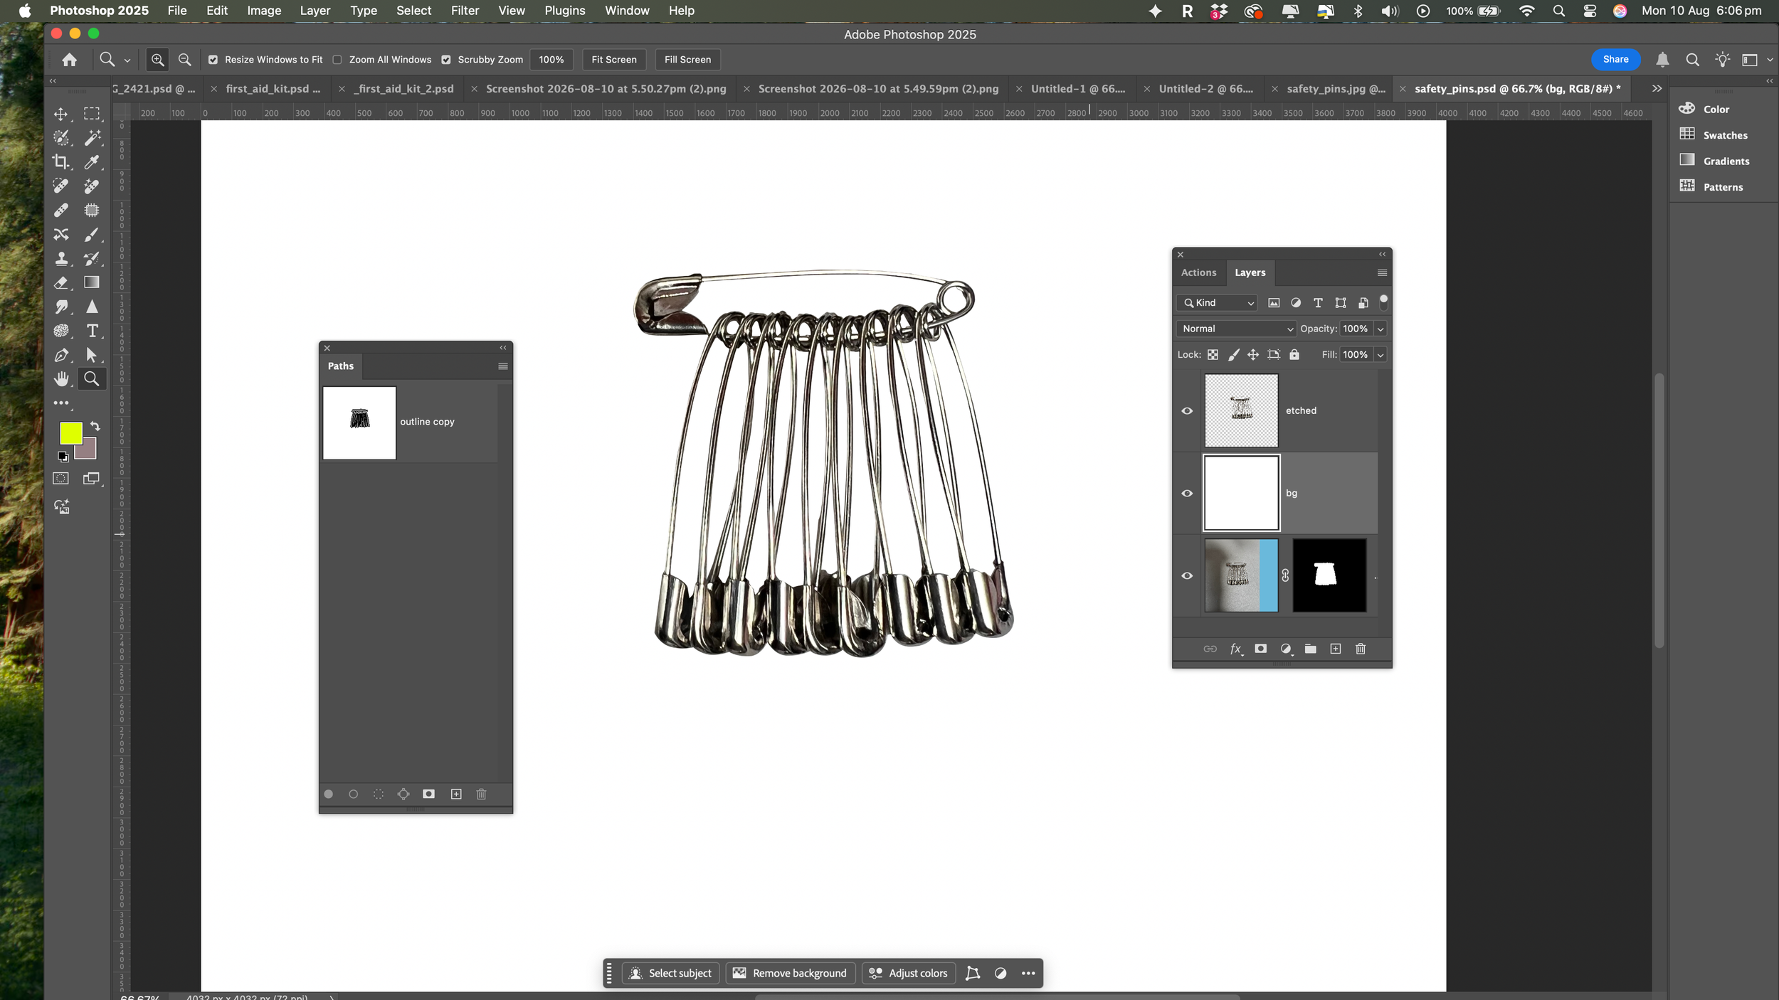Click Adjust colors in the contextual bar
Screen dimensions: 1779x1000
908,974
